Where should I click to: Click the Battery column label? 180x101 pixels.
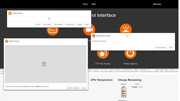123,84
